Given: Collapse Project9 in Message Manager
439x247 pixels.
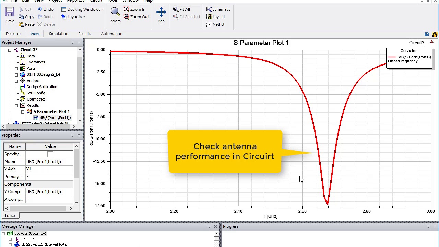Looking at the screenshot, I should tap(3, 233).
